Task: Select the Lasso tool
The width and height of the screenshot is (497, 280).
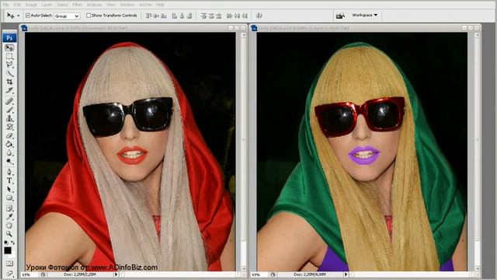Action: pyautogui.click(x=9, y=65)
